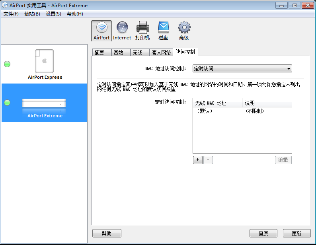Click the 复原 revert button
This screenshot has width=316, height=245.
pyautogui.click(x=263, y=233)
